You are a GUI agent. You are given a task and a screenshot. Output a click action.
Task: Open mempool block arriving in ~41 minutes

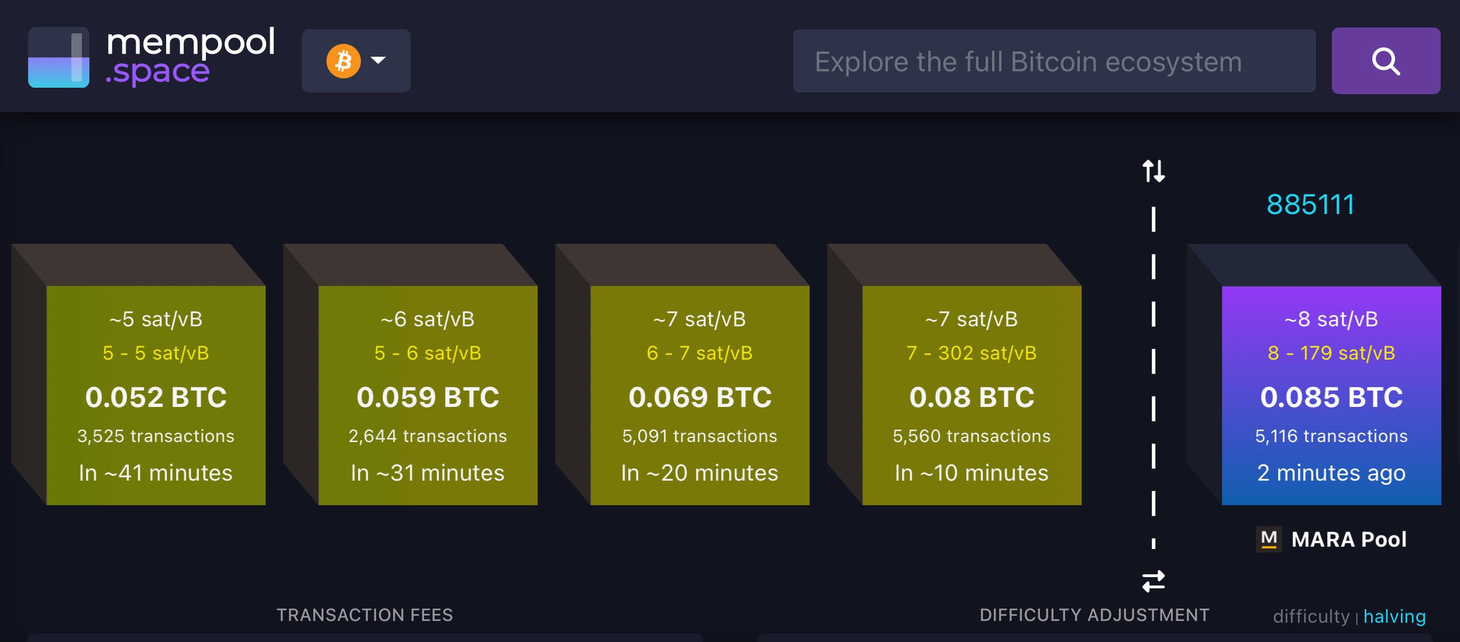point(156,396)
